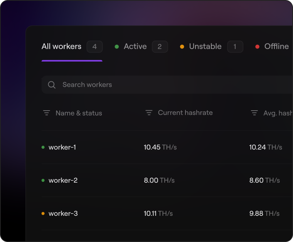Click the All workers count badge 4

94,47
